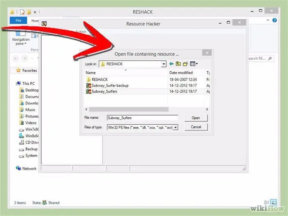The width and height of the screenshot is (288, 216).
Task: Click the Subway_Surfers application icon
Action: (89, 91)
